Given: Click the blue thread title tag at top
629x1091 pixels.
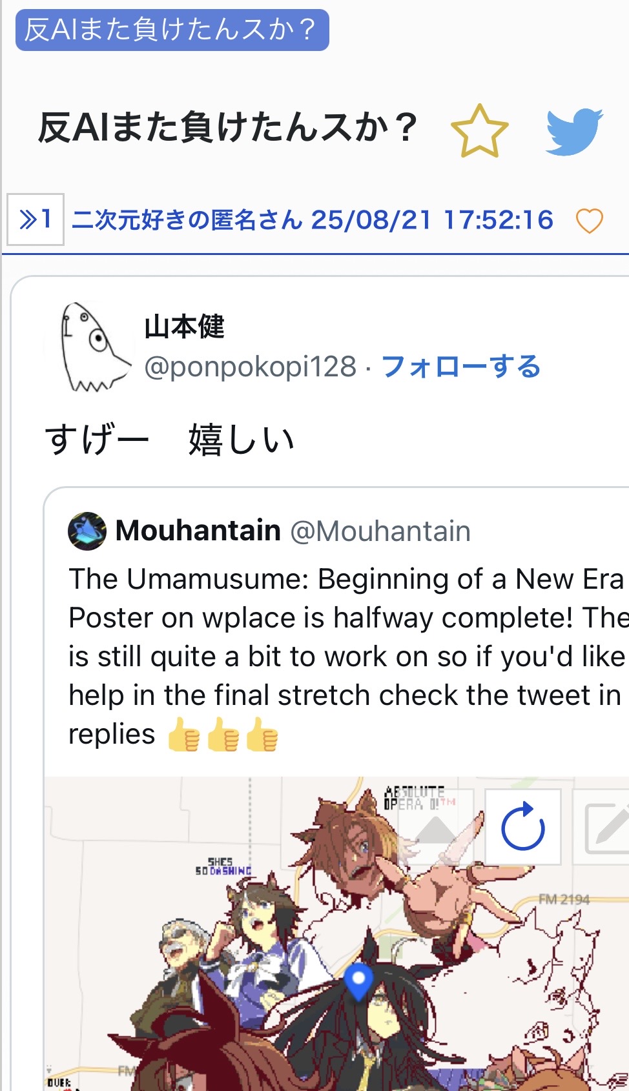Looking at the screenshot, I should pos(172,30).
